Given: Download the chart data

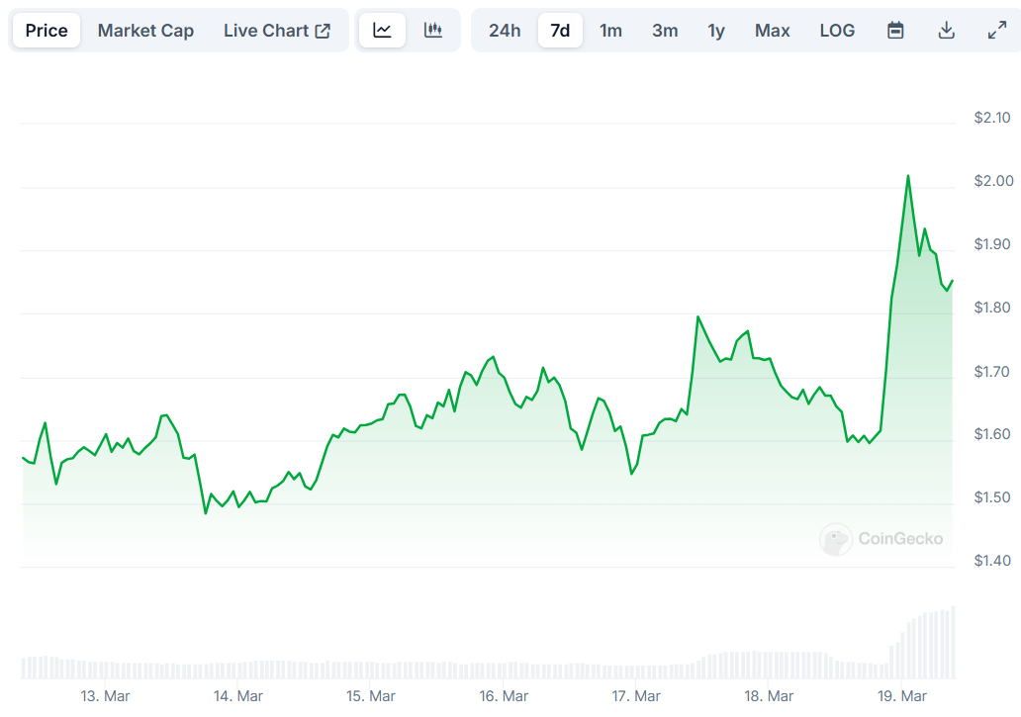Looking at the screenshot, I should [946, 31].
